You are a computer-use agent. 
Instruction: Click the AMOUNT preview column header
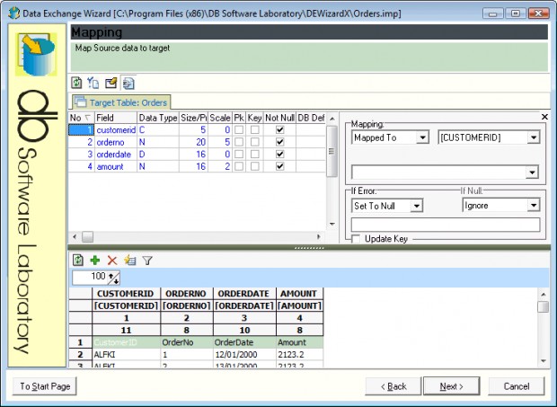tap(299, 294)
